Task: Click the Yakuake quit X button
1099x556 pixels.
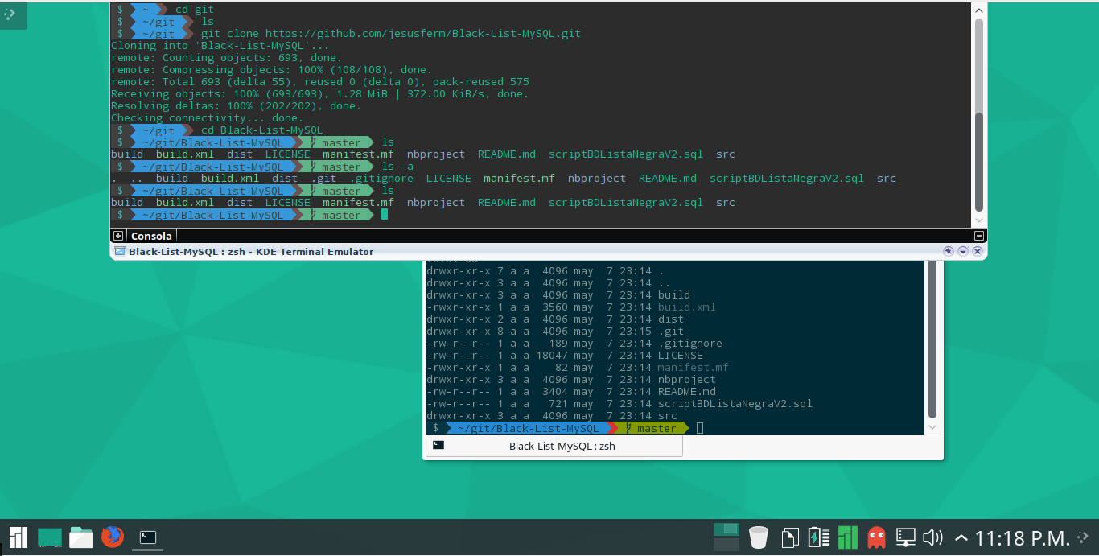Action: 978,251
